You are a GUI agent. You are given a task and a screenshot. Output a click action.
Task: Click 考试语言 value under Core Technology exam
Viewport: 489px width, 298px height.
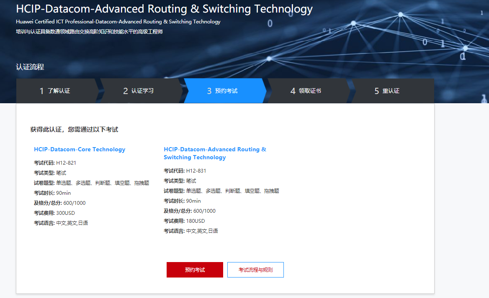pyautogui.click(x=72, y=223)
